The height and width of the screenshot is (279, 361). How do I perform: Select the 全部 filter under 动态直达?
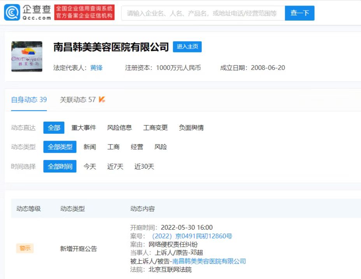coord(54,128)
